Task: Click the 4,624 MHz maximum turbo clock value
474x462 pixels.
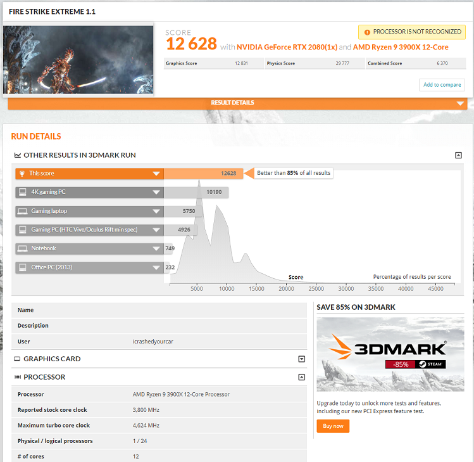Action: coord(146,425)
